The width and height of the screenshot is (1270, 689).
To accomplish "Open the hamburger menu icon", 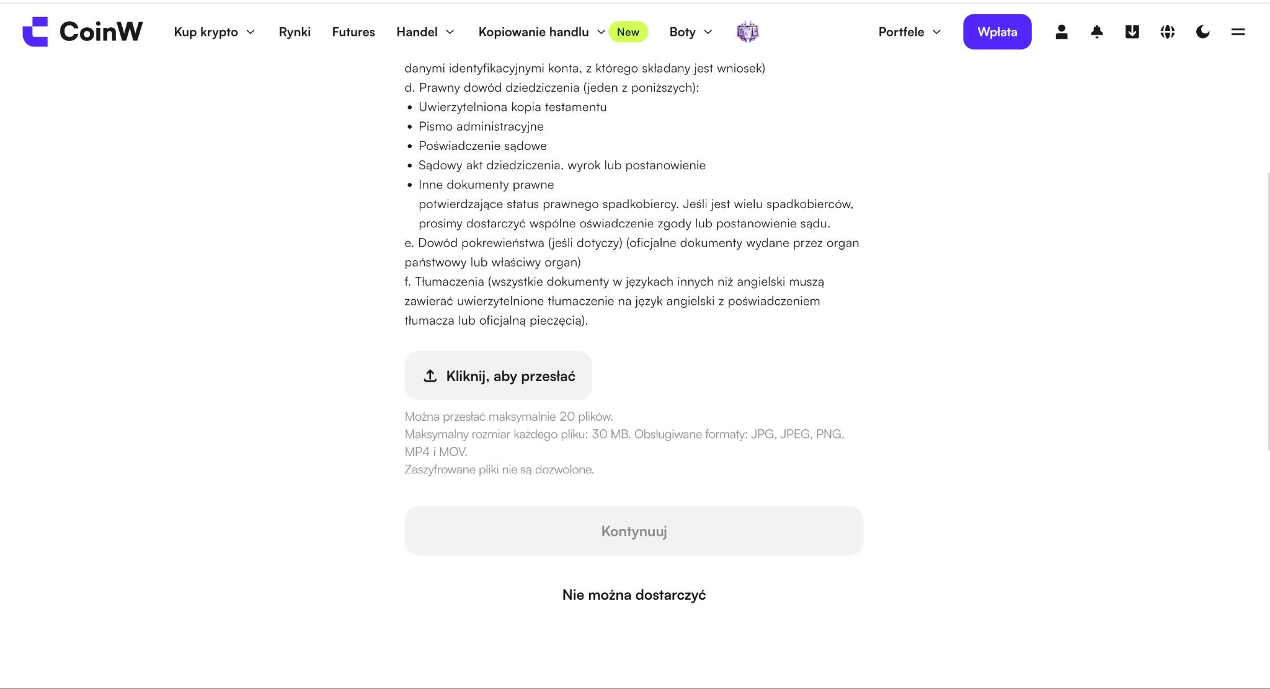I will (x=1238, y=32).
